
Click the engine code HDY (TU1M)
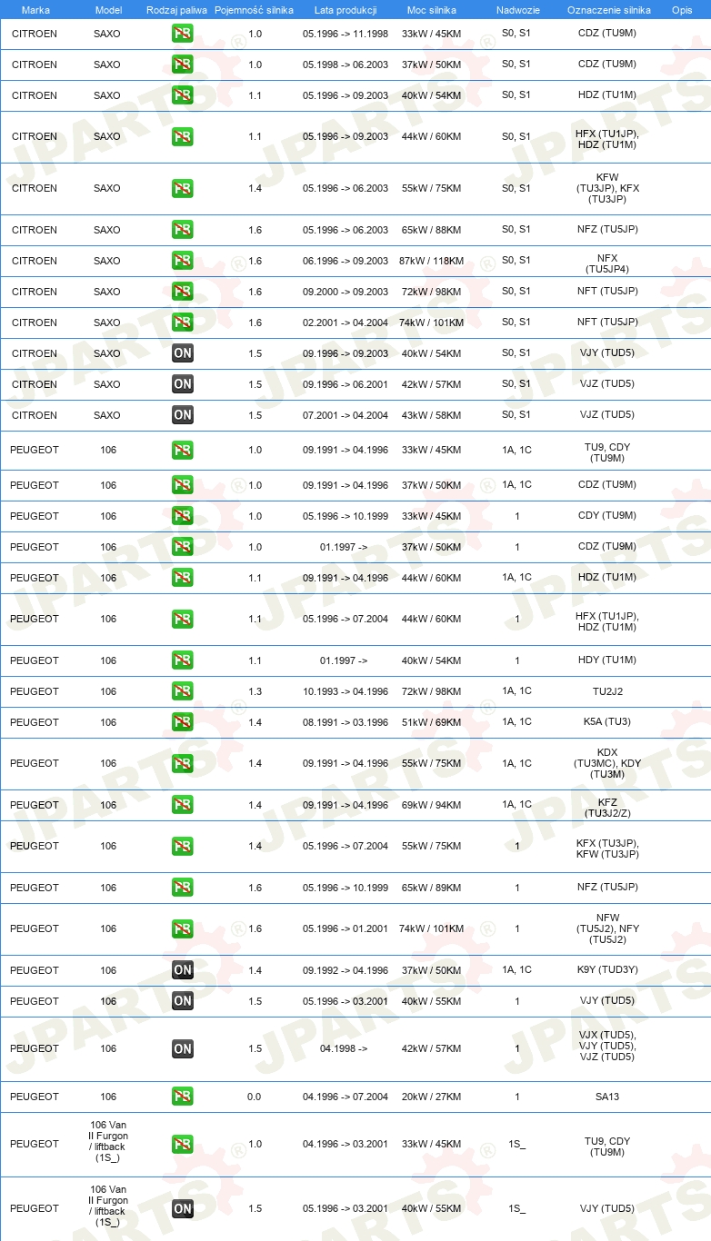point(607,660)
